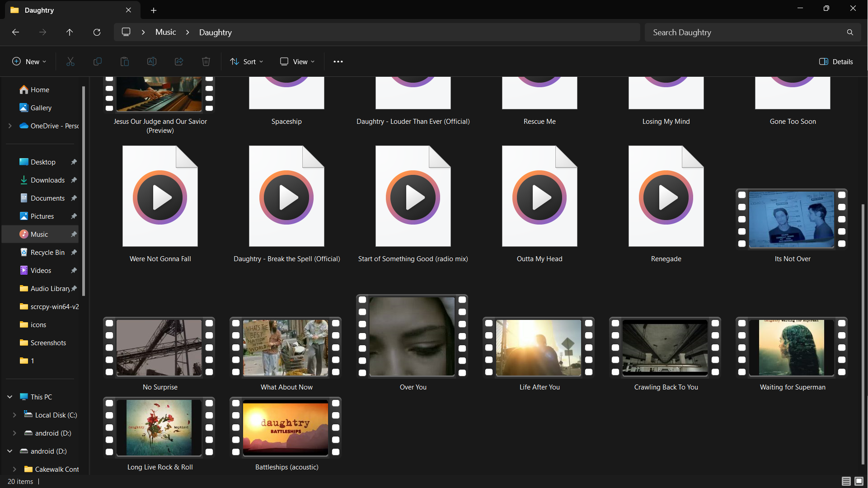Click chevron after Music in address bar
Viewport: 868px width, 488px height.
click(188, 32)
